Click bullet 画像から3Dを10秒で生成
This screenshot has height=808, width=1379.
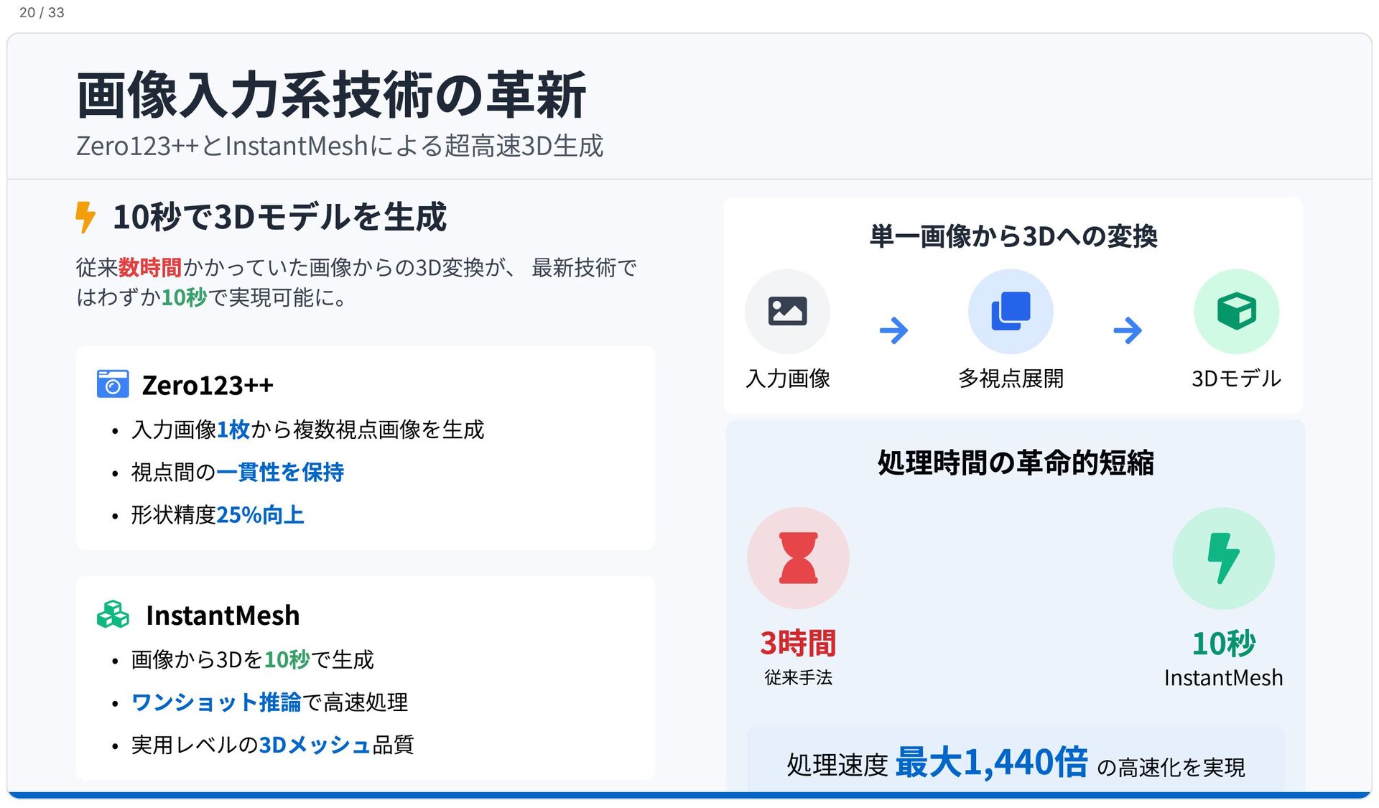click(253, 659)
